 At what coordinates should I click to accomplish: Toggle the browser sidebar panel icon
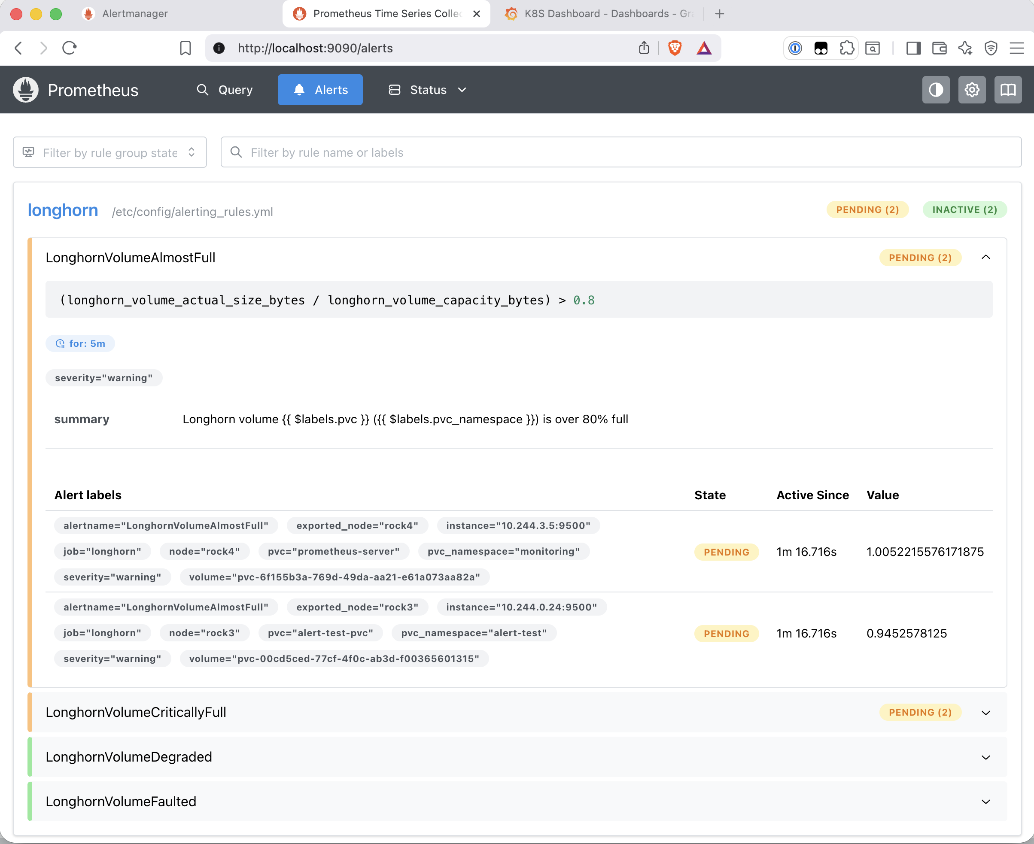point(913,48)
